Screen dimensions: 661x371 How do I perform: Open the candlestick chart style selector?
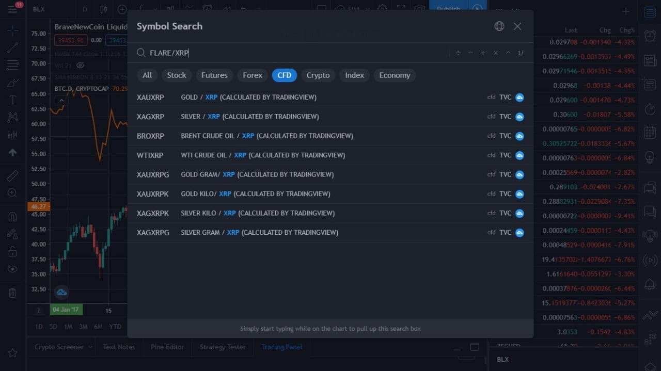coord(104,9)
